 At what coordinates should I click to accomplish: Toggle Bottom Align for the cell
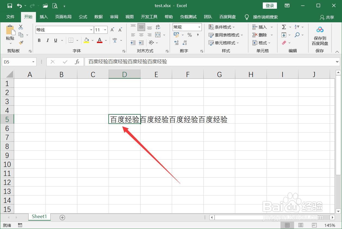tap(149, 27)
